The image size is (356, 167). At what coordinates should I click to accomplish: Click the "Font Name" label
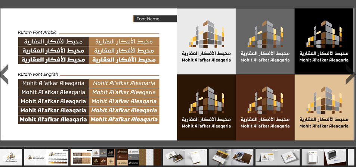148,19
